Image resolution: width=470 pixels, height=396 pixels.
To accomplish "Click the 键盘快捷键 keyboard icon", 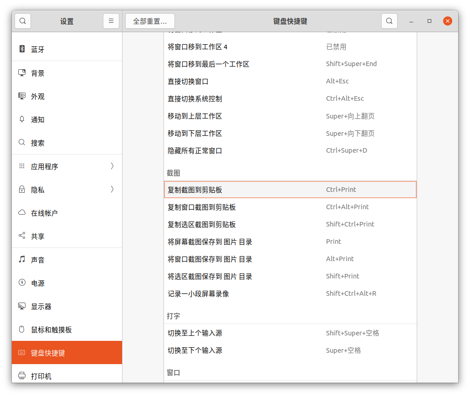I will 22,353.
